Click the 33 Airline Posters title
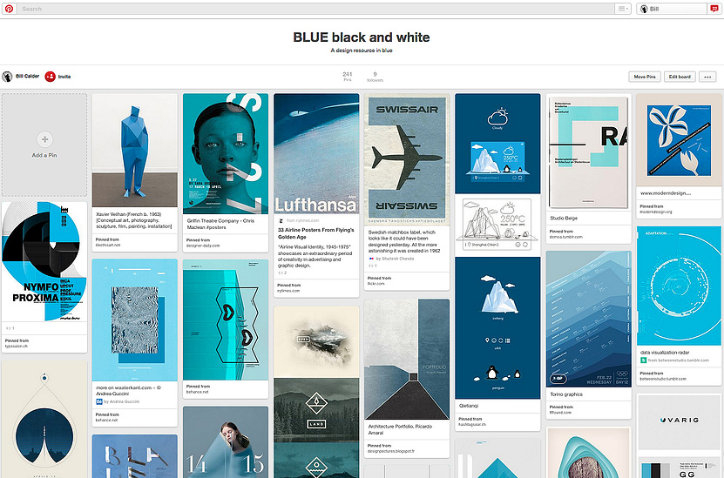Screen dimensions: 724x478 pyautogui.click(x=316, y=233)
